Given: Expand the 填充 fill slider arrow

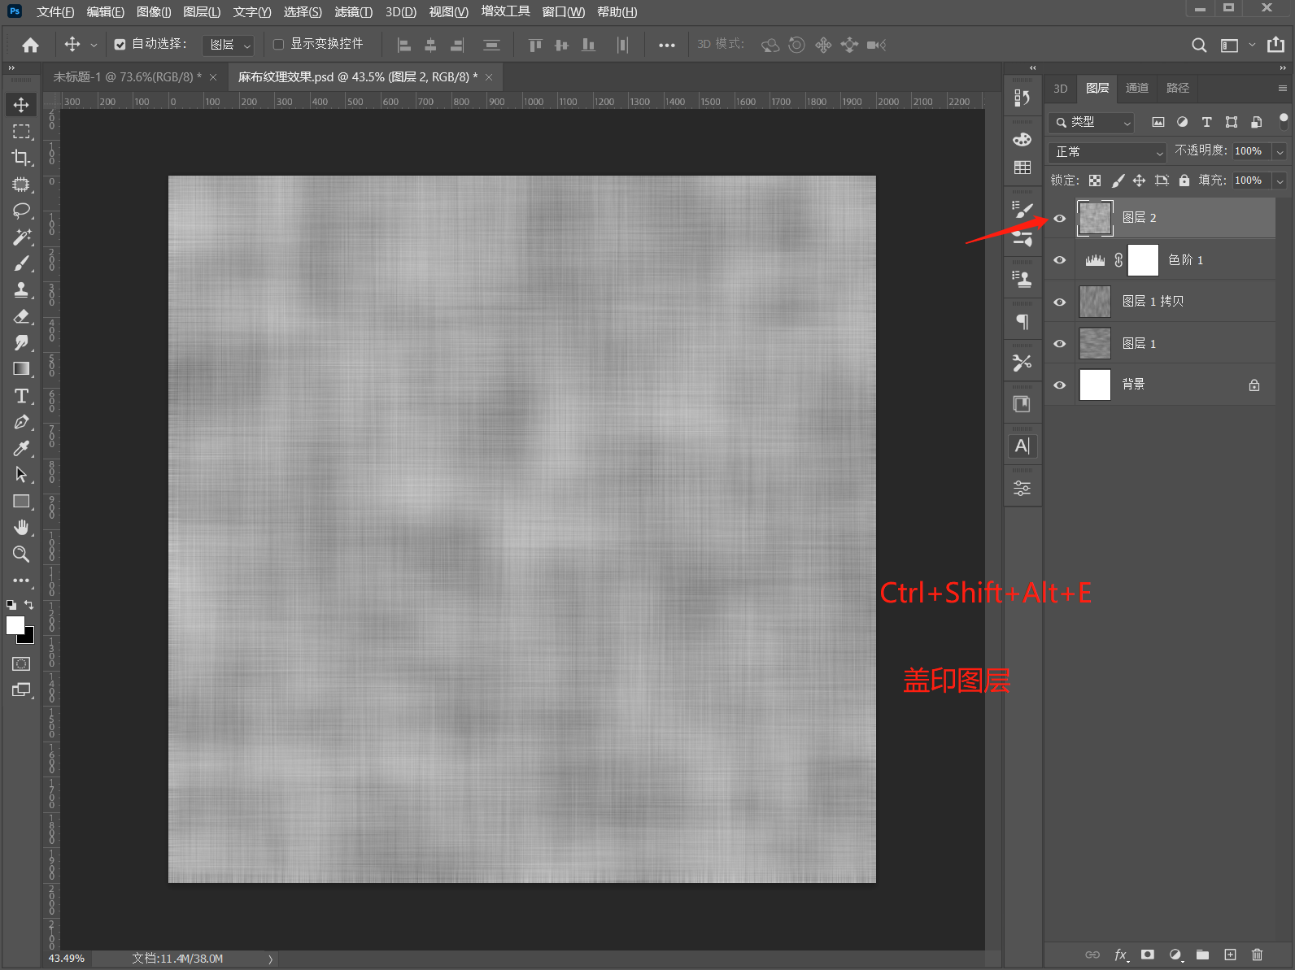Looking at the screenshot, I should [1280, 181].
